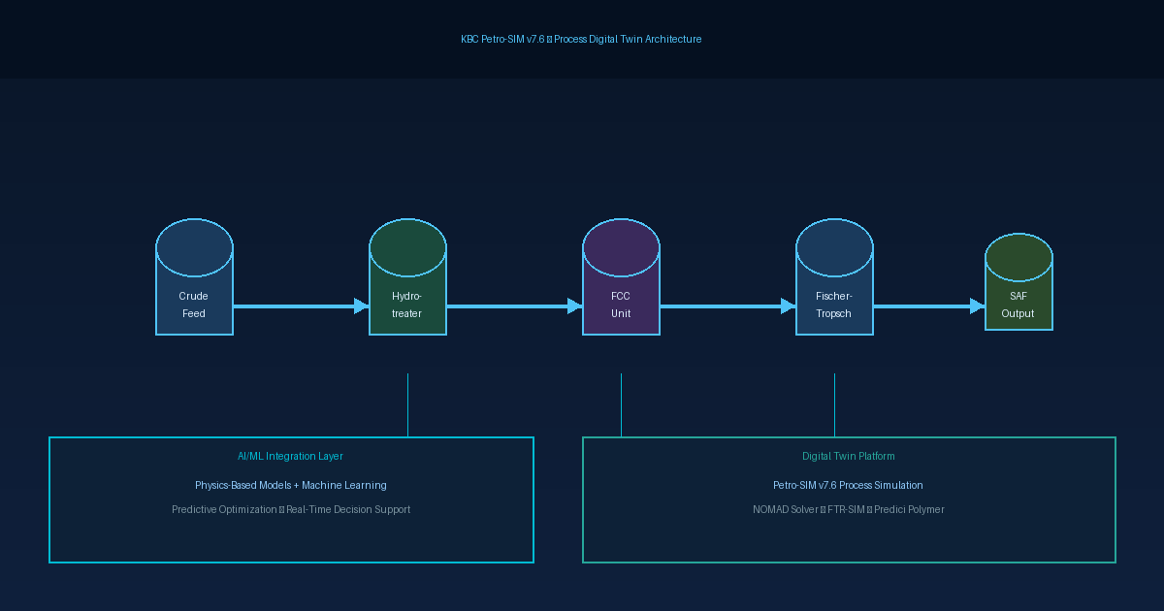Click arrow from Crude Feed to Hydro-treater
Screen dimensions: 1164x611
pyautogui.click(x=301, y=306)
